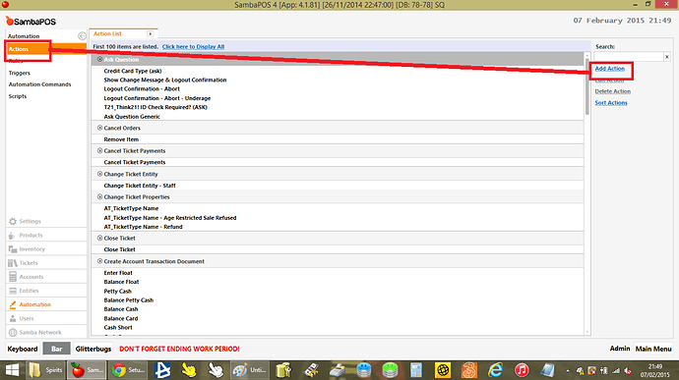
Task: Open the Spirits folder in the taskbar
Action: 46,370
